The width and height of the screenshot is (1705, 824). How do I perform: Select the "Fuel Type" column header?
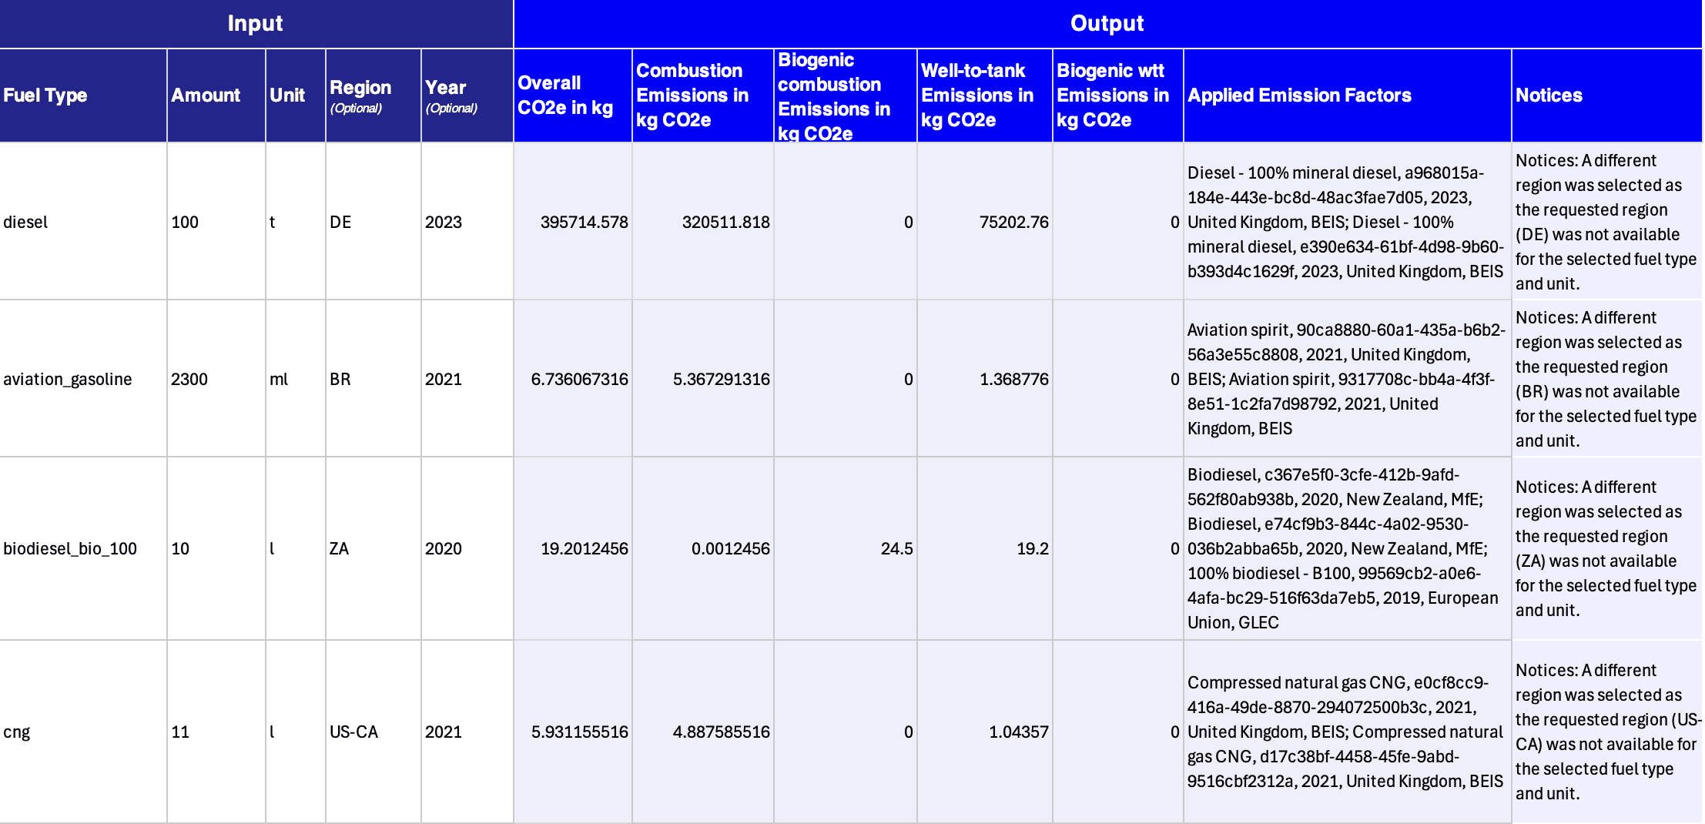tap(45, 95)
